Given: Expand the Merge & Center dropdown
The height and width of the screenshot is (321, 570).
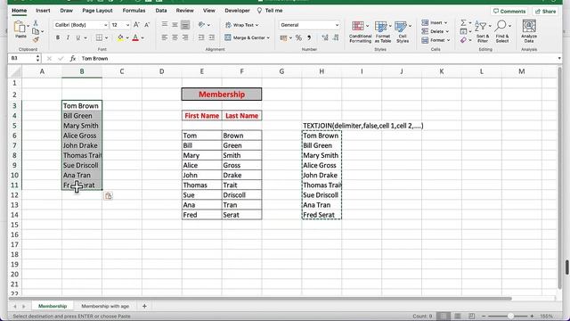Looking at the screenshot, I should click(x=268, y=37).
